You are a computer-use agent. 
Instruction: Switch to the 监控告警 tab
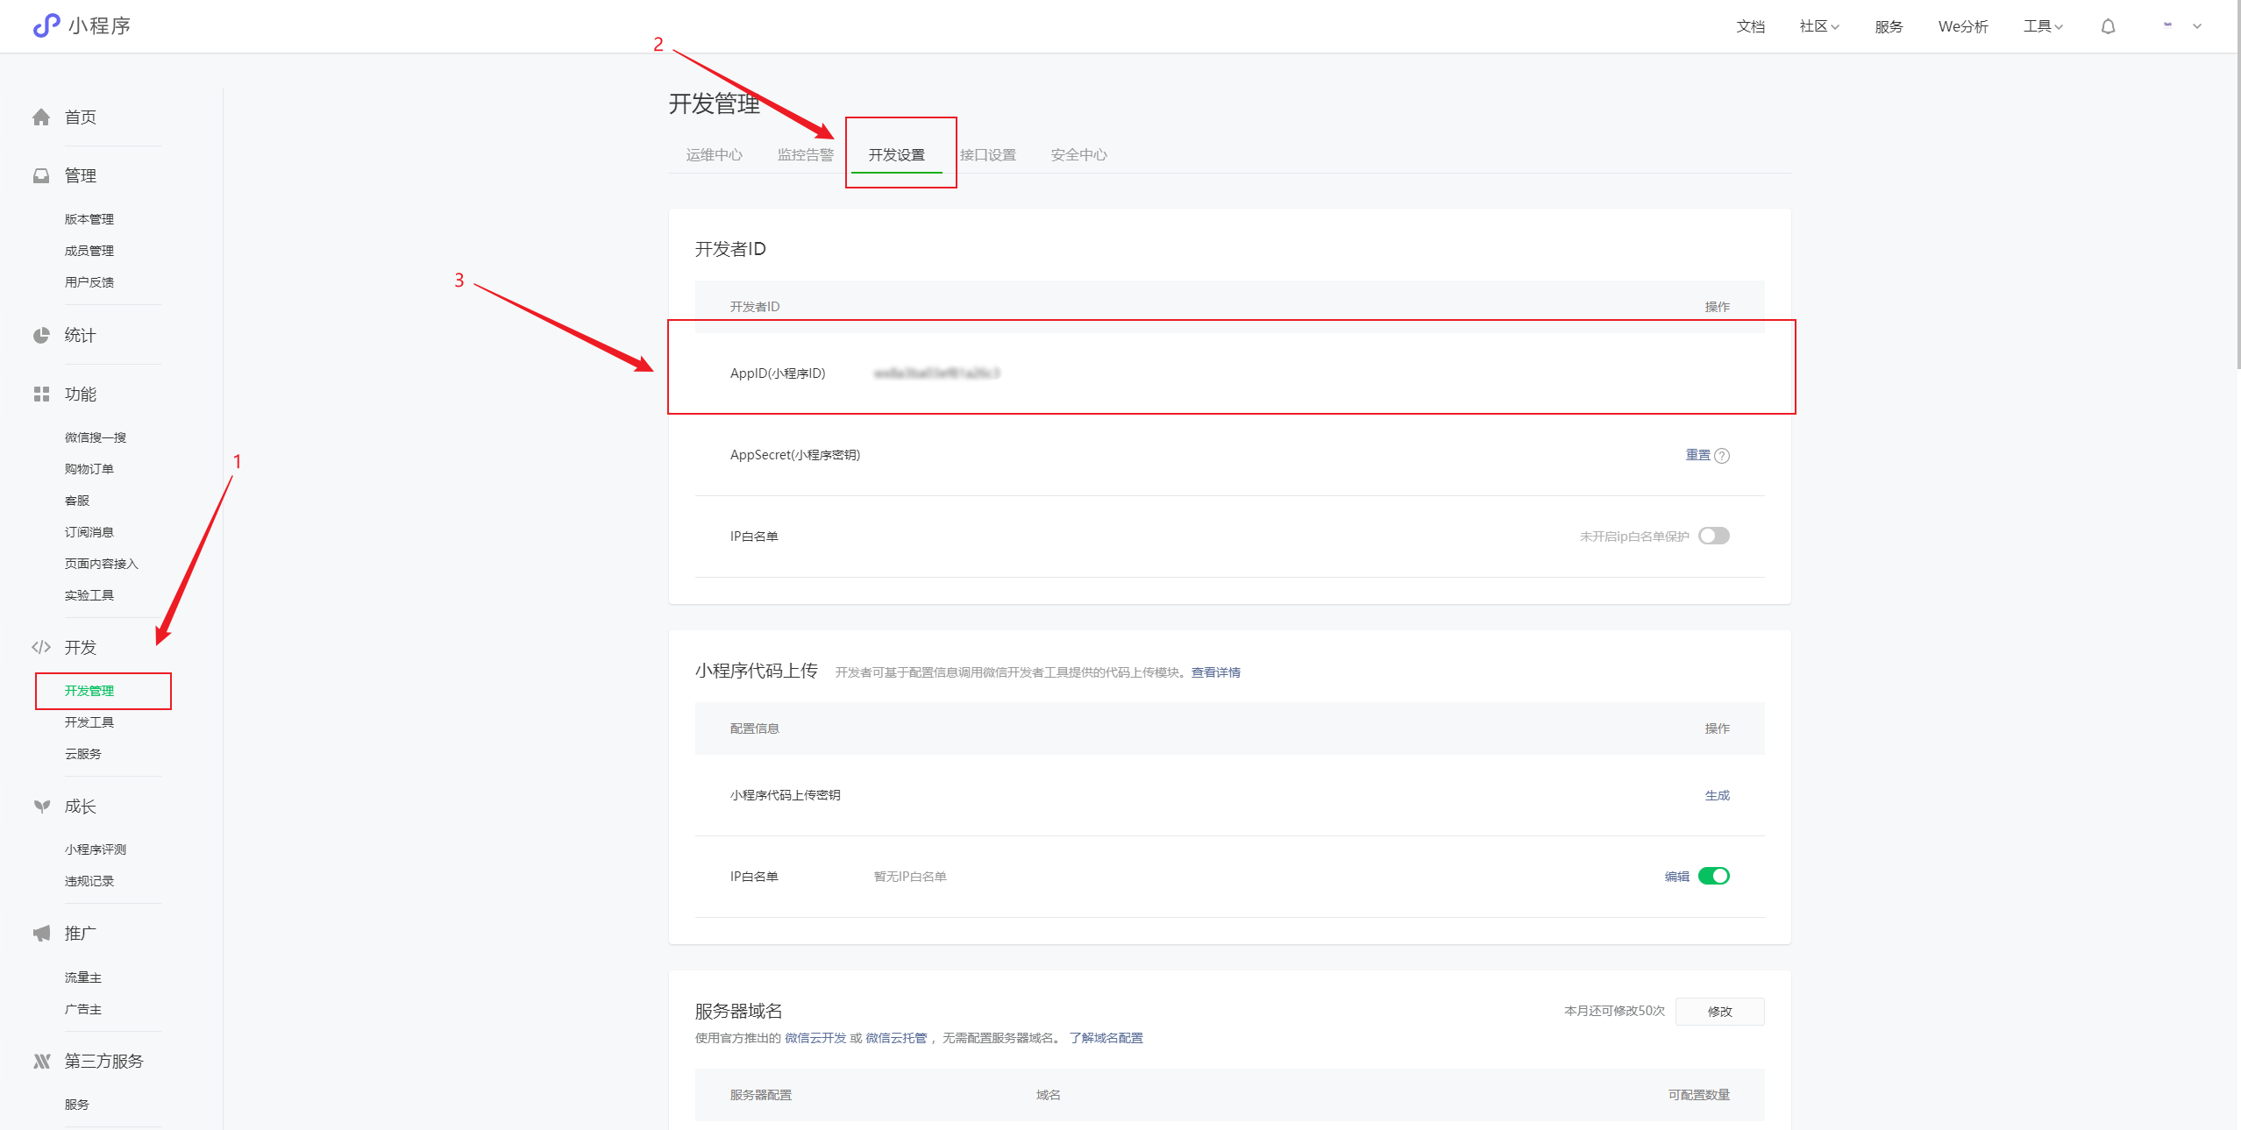pos(805,155)
